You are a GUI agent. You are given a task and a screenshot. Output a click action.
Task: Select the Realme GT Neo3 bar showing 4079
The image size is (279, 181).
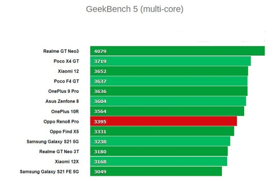click(178, 51)
